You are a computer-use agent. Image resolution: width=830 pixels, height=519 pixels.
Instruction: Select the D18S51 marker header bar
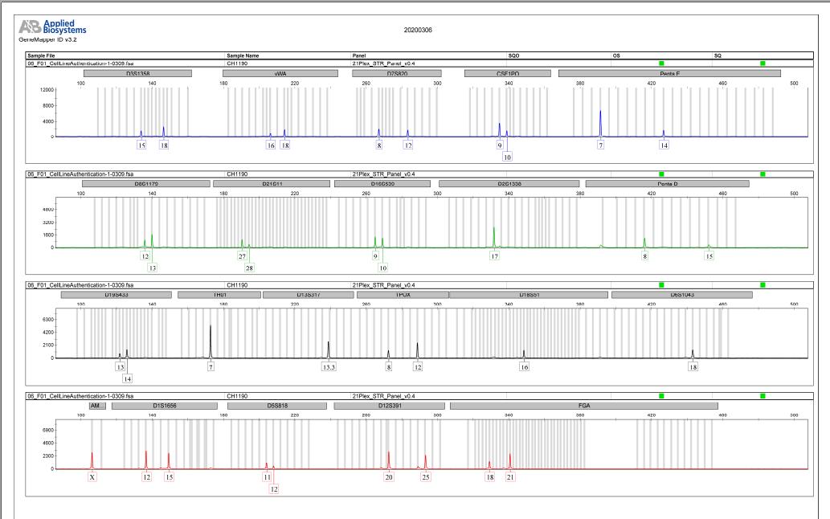click(529, 295)
